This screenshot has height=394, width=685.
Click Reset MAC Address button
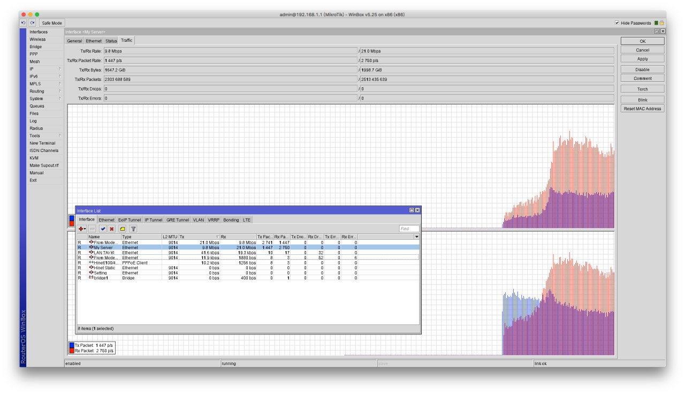coord(642,109)
